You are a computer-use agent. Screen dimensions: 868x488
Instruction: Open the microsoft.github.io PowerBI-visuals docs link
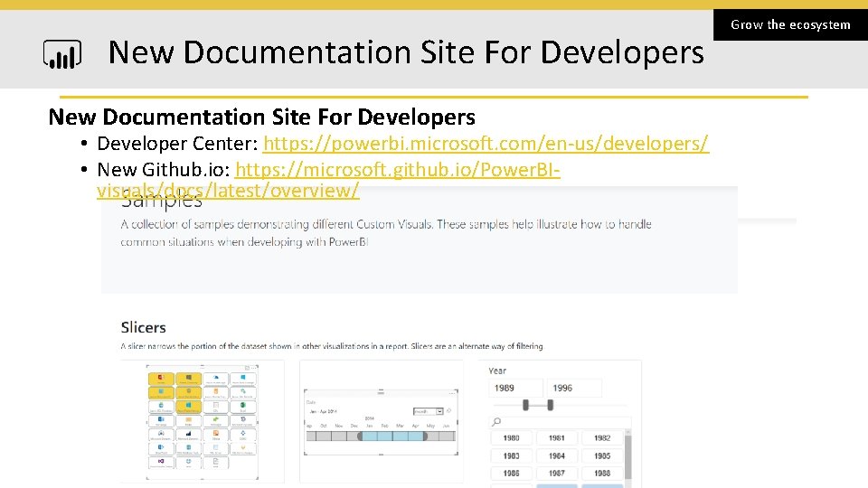coord(328,180)
